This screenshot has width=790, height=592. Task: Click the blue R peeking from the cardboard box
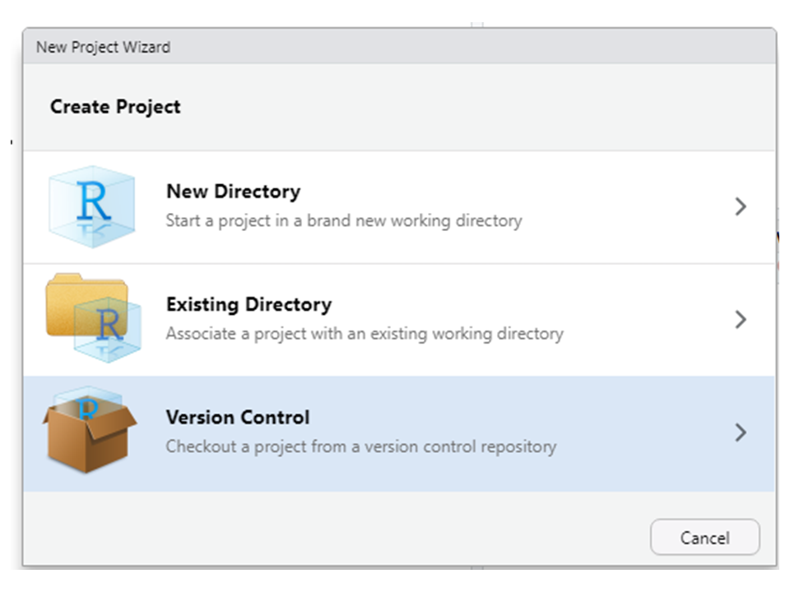[x=88, y=407]
